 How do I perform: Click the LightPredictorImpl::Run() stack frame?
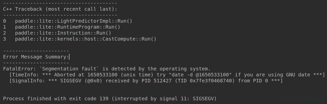point(74,21)
